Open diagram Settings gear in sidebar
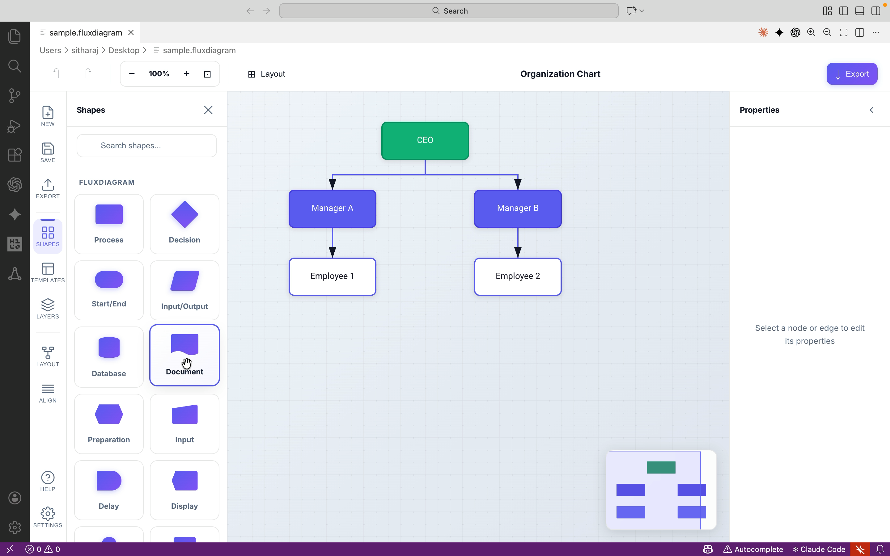 coord(48,517)
